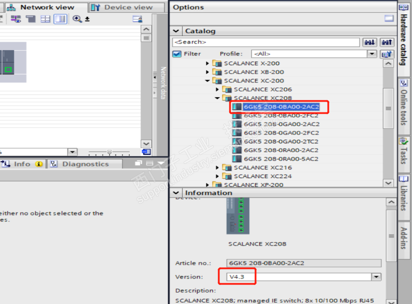This screenshot has width=412, height=304.
Task: Click the profile settings icon next to Profile dropdown
Action: 387,54
